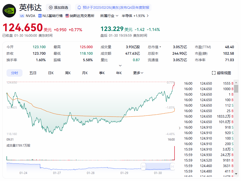Click the large volume spike bar

tap(174, 153)
